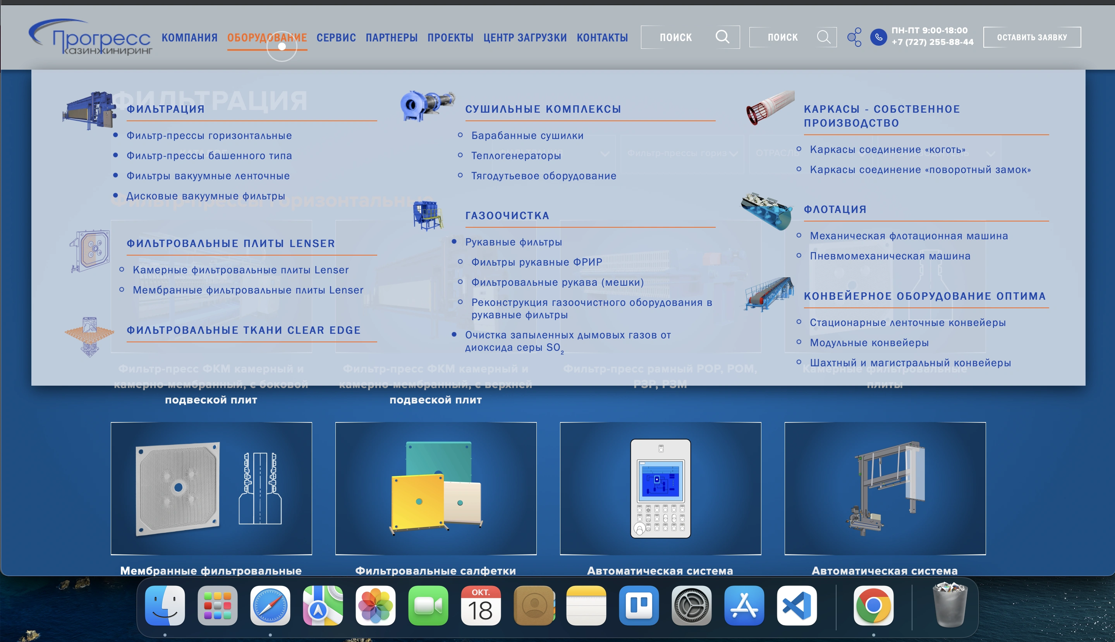The height and width of the screenshot is (642, 1115).
Task: Click the bag cage image beside Каркасы
Action: 770,108
